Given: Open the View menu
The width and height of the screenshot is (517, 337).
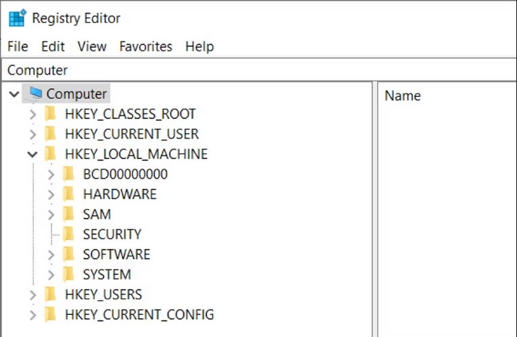Looking at the screenshot, I should pyautogui.click(x=92, y=46).
